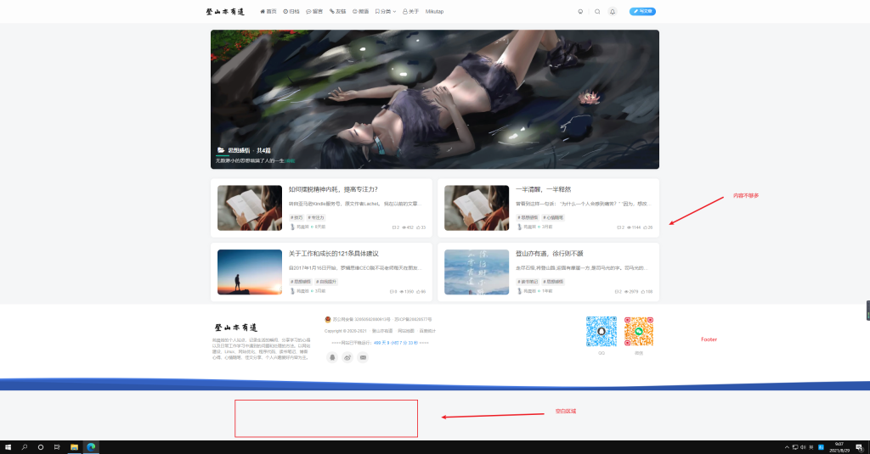Screen dimensions: 870x454
Task: Click thumbnail of 一半清醒 article
Action: (x=477, y=208)
